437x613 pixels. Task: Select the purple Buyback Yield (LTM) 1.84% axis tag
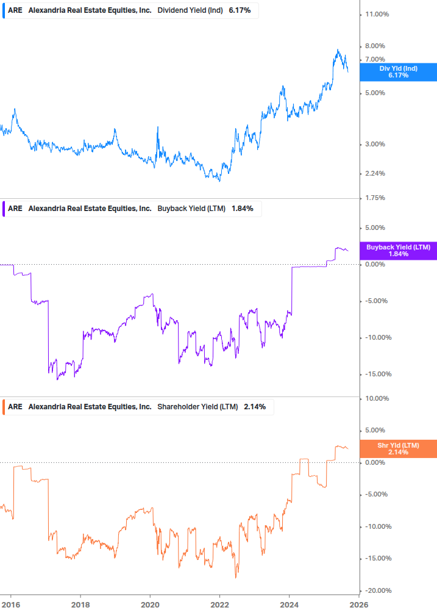(x=399, y=251)
